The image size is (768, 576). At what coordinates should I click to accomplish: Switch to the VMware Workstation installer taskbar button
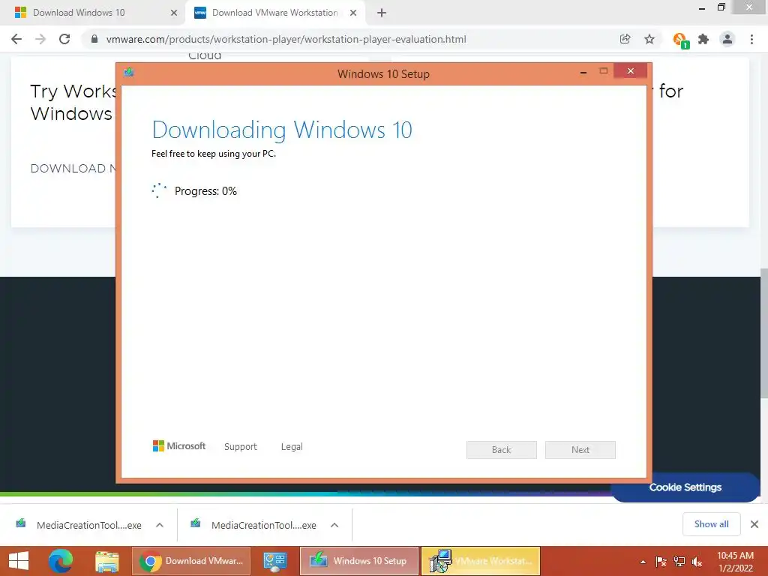point(481,561)
